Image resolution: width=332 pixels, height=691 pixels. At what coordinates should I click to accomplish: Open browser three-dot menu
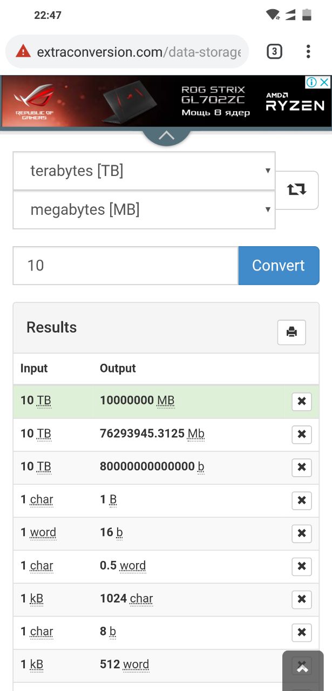point(308,52)
